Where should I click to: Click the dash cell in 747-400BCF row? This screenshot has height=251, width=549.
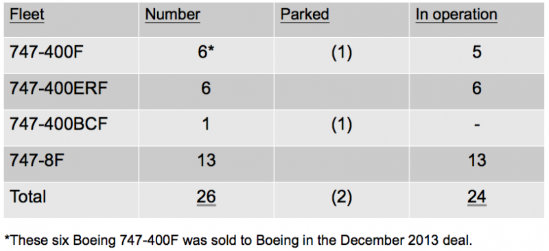tap(477, 125)
